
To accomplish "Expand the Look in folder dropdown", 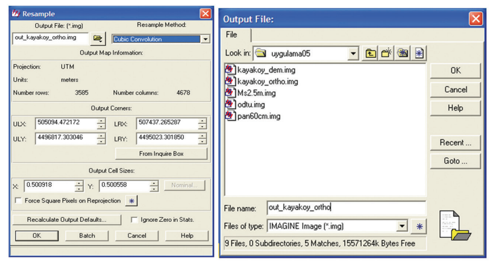I will click(x=353, y=54).
